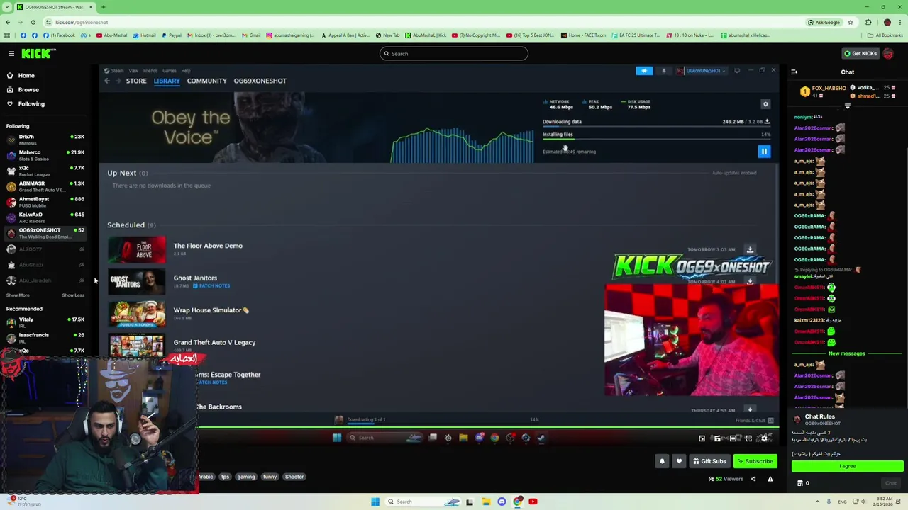Open Chrome three-dot menu
This screenshot has width=908, height=510.
901,22
